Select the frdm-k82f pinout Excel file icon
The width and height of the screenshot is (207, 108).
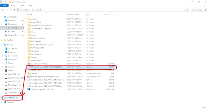pos(29,77)
